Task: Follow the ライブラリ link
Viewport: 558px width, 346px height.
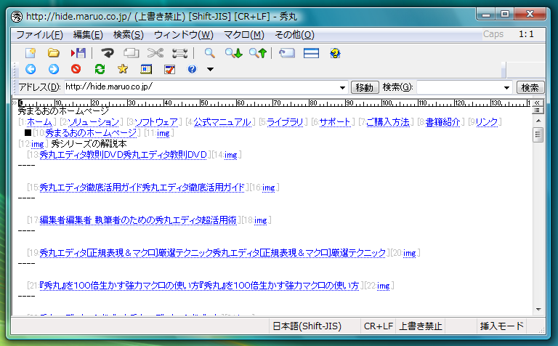Action: point(285,122)
